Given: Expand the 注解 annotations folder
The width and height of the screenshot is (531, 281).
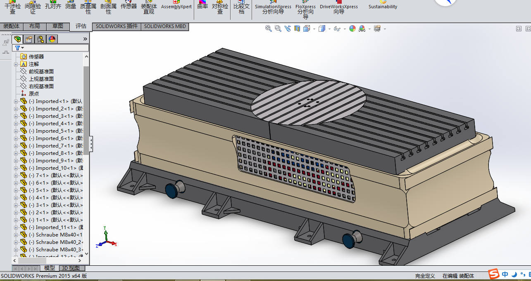Looking at the screenshot, I should click(x=16, y=64).
